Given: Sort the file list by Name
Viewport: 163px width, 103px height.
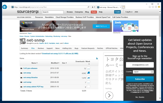Looking at the screenshot, I should point(34,63).
